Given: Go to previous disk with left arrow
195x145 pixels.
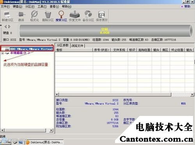Looking at the screenshot, I should pos(5,27).
